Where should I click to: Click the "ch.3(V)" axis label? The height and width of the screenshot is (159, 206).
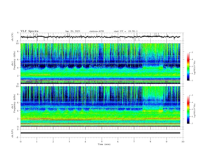point(12,133)
